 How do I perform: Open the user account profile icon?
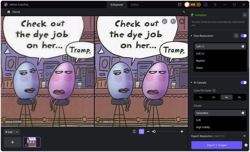pos(206,5)
